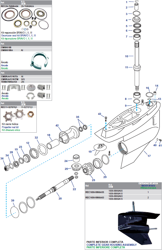The width and height of the screenshot is (162, 250).
Task: Click COMPLETE GEAR HOUSING ASSEMBLY caption
Action: 111,245
